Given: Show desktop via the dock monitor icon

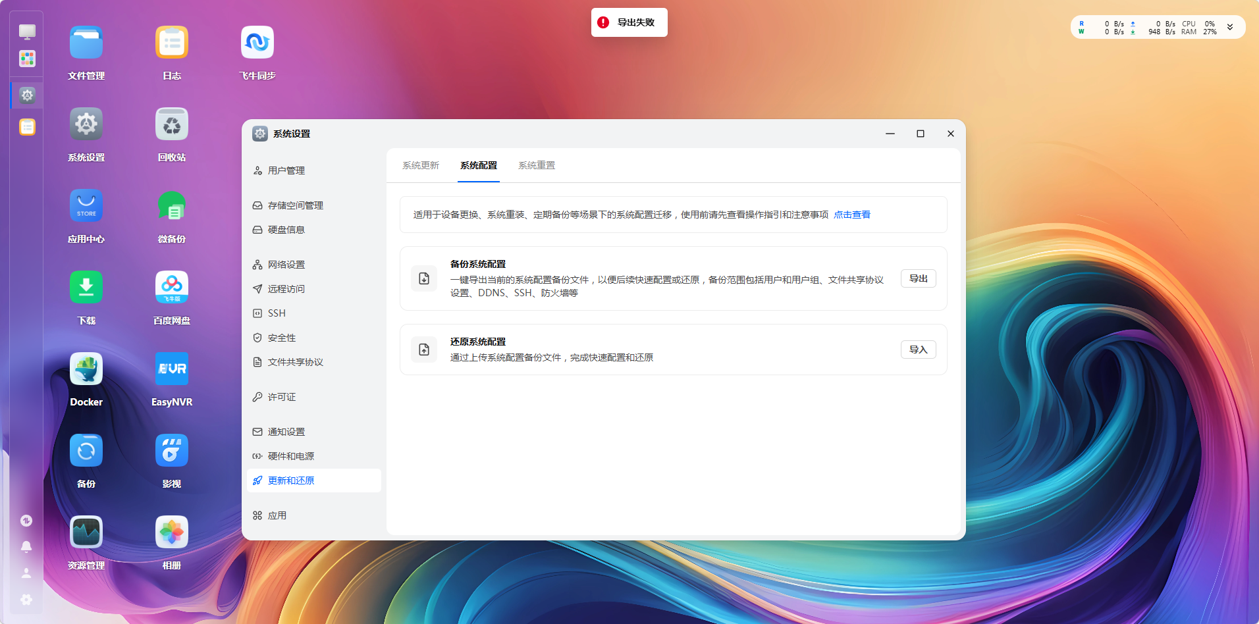Looking at the screenshot, I should pos(27,32).
